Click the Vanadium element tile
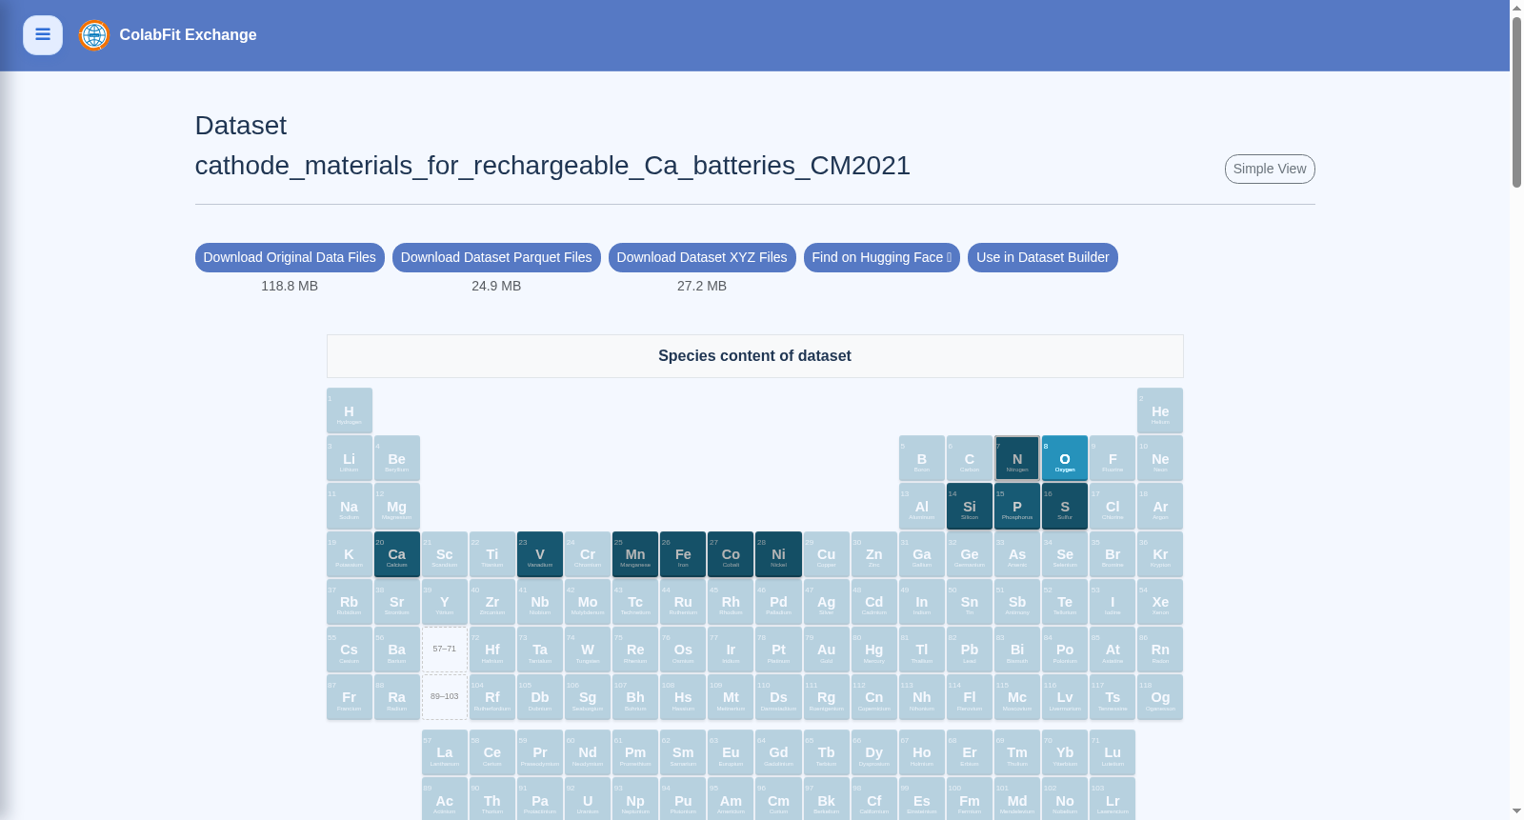Viewport: 1524px width, 820px height. point(540,554)
